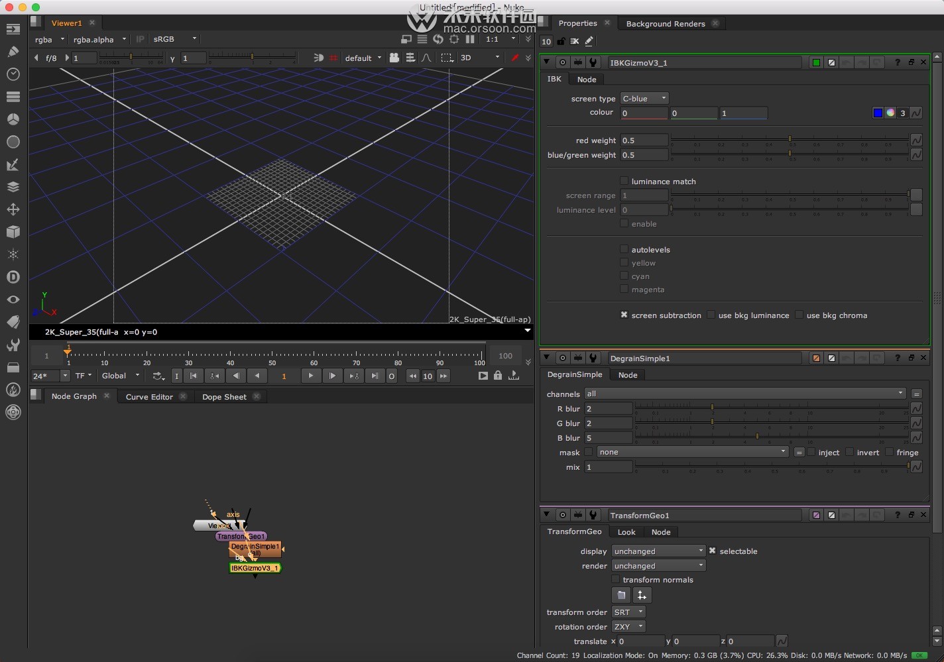This screenshot has width=944, height=662.
Task: Open the transform order SRT dropdown
Action: pyautogui.click(x=628, y=612)
